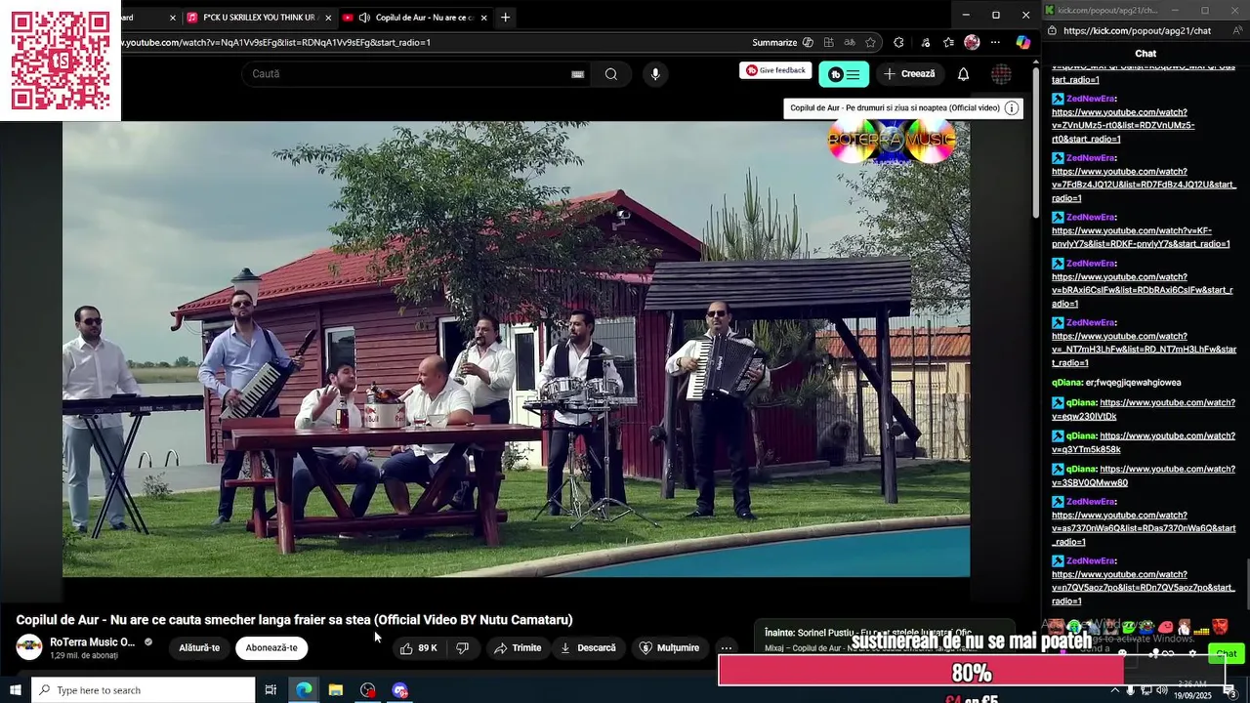Screen dimensions: 1250x703
Task: Close the Copilul de Aur tab
Action: (483, 18)
